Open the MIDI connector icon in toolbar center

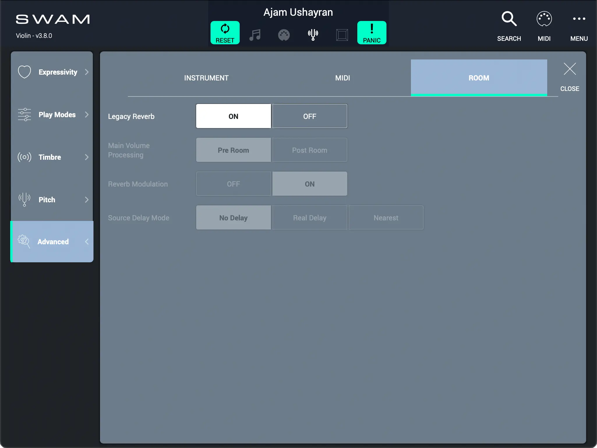point(284,35)
